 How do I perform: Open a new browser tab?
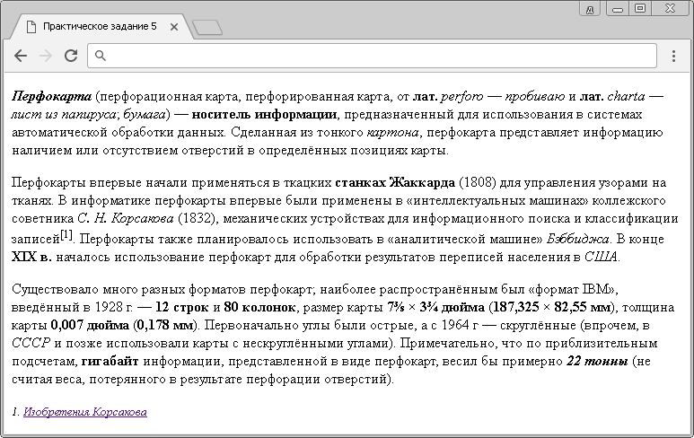coord(207,28)
